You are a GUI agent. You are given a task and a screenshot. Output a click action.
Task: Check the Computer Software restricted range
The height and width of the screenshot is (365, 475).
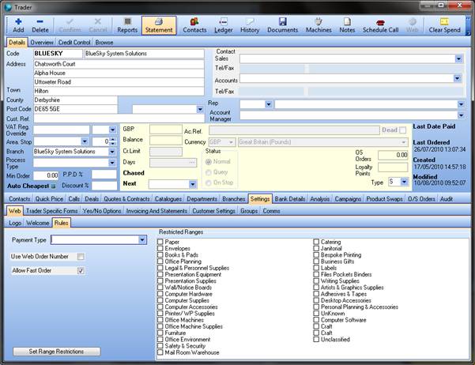pyautogui.click(x=316, y=319)
